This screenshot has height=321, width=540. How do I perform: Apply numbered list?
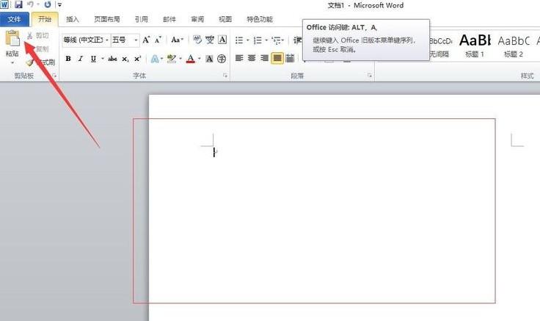258,40
